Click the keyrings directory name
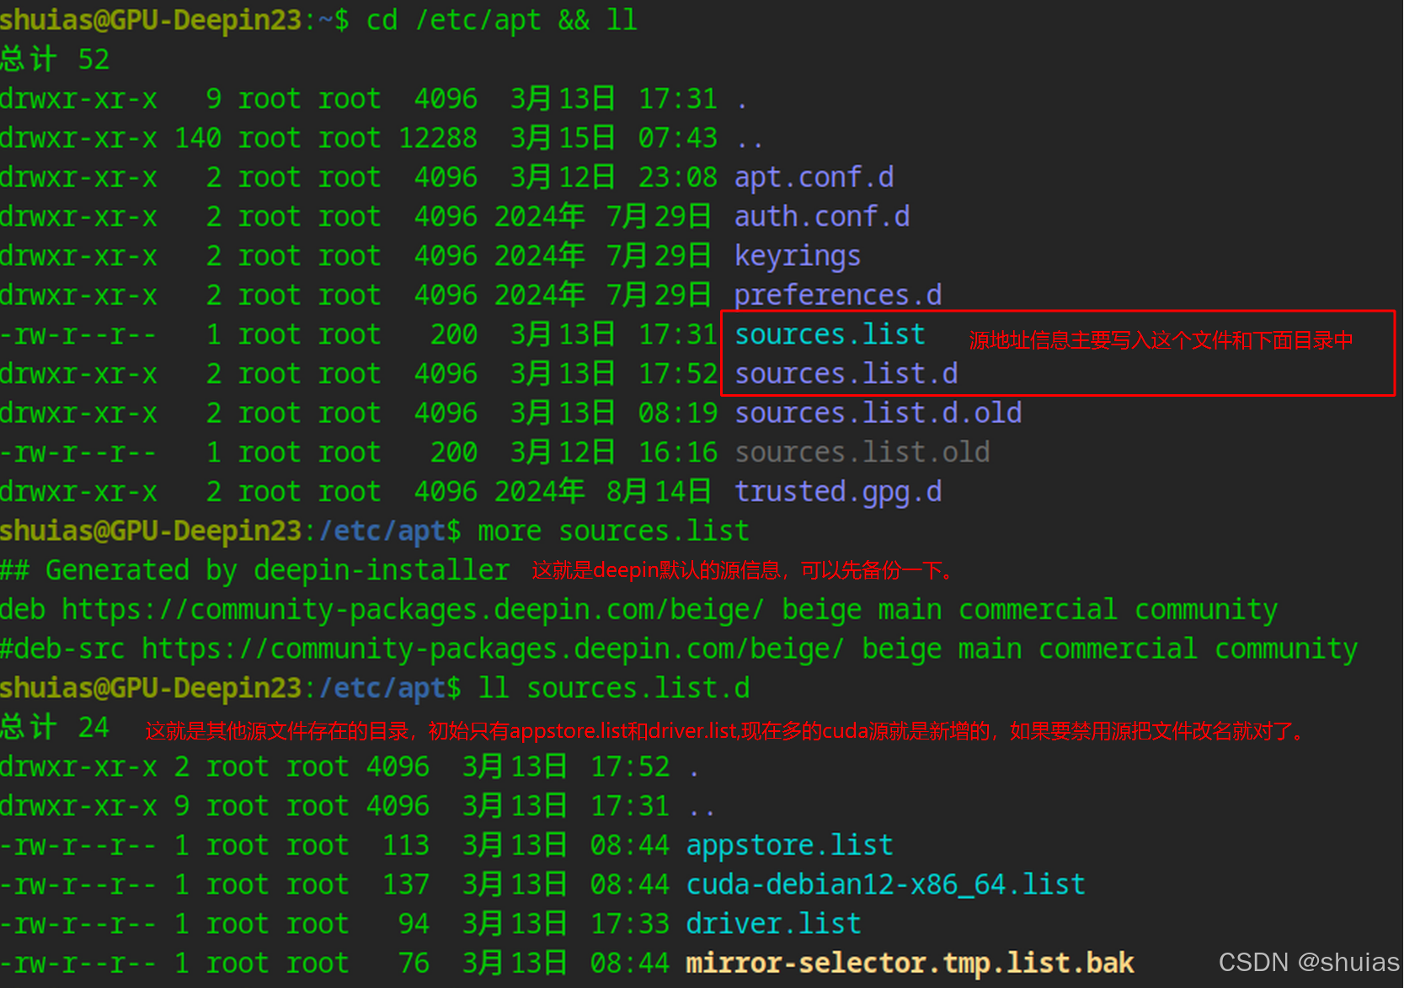 (x=798, y=256)
